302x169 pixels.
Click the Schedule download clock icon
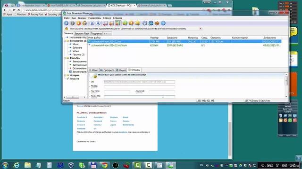coord(85,23)
